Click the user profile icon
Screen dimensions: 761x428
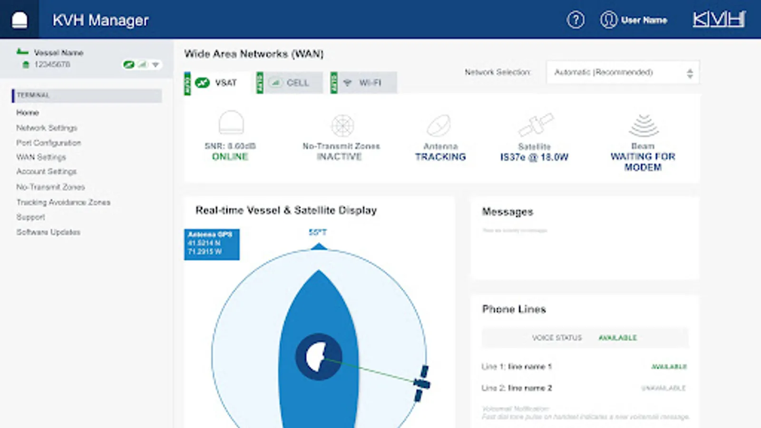pyautogui.click(x=608, y=20)
